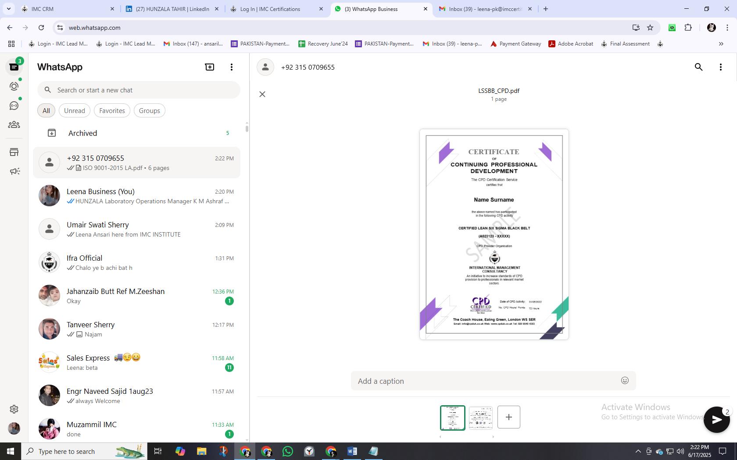Show more bookmarks with the chevron

[721, 44]
